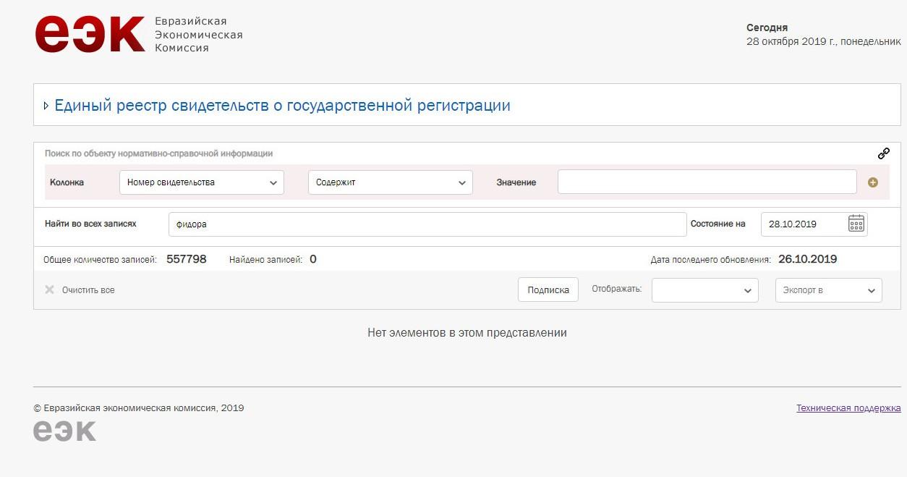Click 28 октября 2019 г., понедельник text
Image resolution: width=907 pixels, height=477 pixels.
824,42
